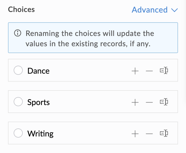Click the info icon in the rename notice
Image resolution: width=186 pixels, height=153 pixels.
18,33
